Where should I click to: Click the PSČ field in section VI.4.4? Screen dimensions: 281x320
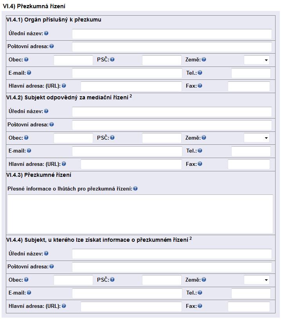pos(162,280)
